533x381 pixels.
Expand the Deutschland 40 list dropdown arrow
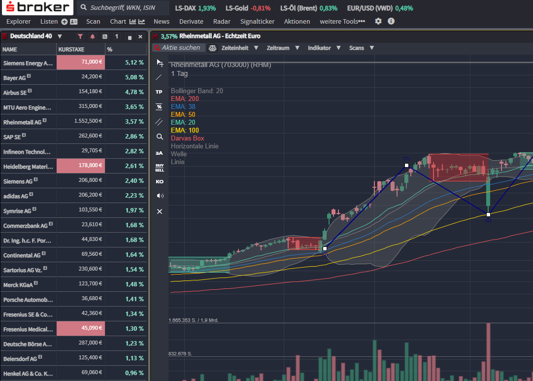(x=60, y=36)
